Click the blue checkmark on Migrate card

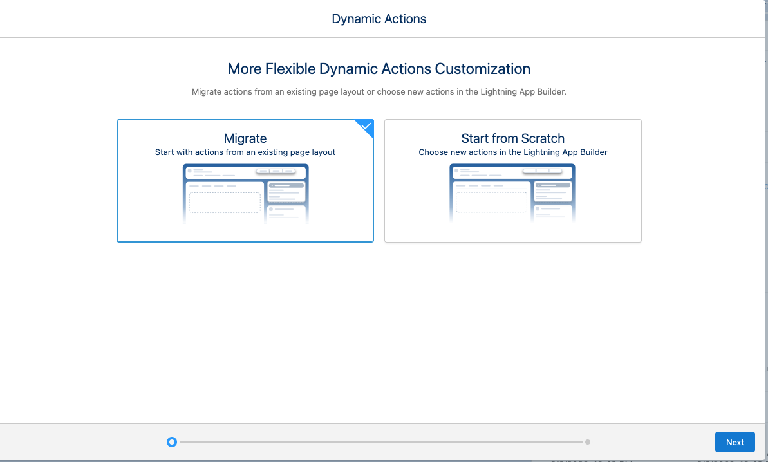(366, 126)
